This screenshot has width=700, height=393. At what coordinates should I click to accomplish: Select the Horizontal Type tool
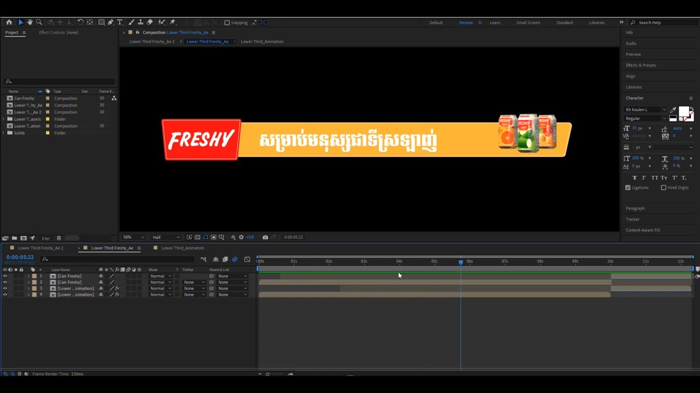click(120, 22)
